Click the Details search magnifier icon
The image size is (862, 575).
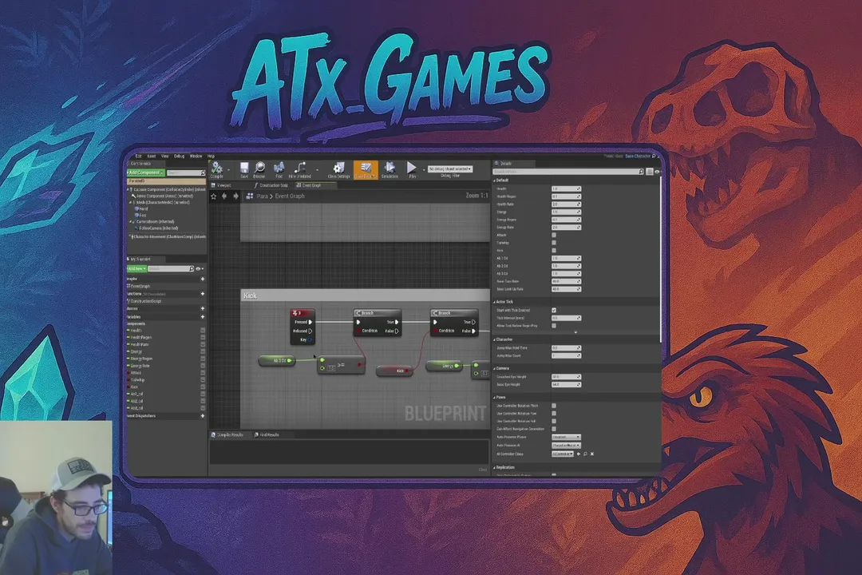640,172
